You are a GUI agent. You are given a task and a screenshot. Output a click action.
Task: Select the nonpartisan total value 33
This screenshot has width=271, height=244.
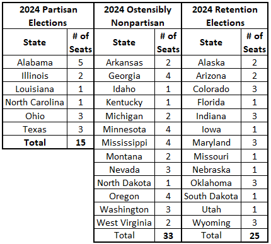tap(168, 235)
